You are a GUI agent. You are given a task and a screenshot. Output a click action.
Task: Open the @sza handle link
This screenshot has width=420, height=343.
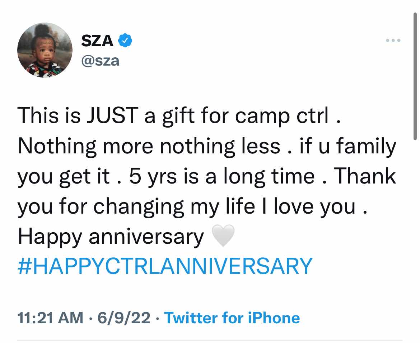100,61
